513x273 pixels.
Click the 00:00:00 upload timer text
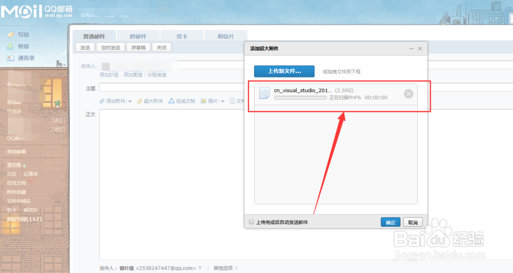(x=376, y=98)
